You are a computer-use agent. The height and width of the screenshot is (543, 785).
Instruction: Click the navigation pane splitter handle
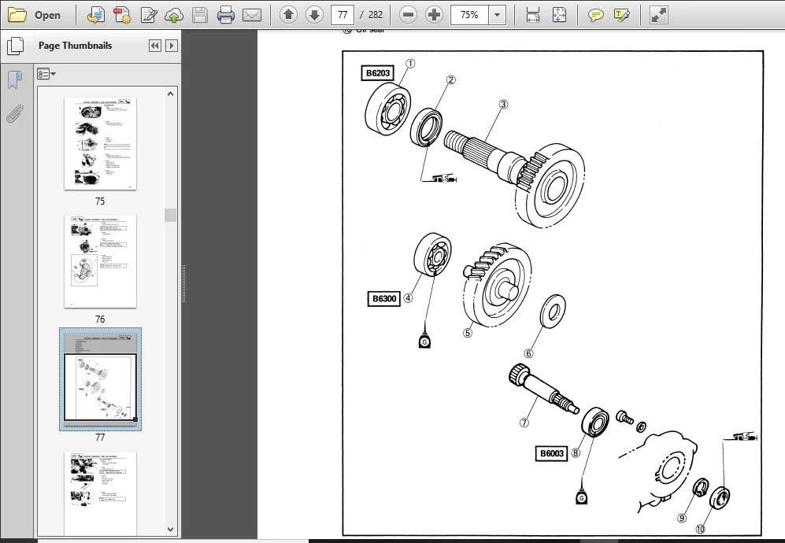click(183, 284)
